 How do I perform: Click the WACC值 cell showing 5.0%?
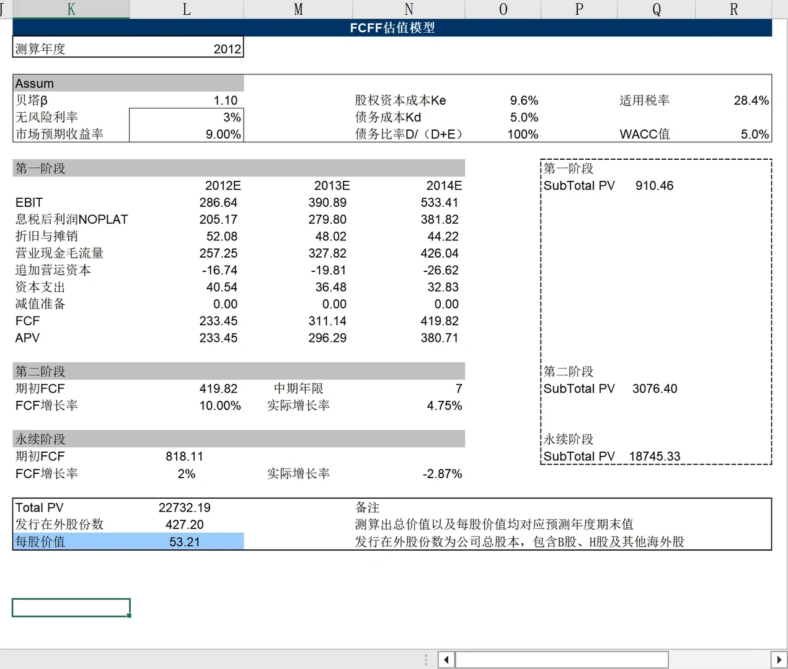[x=753, y=134]
